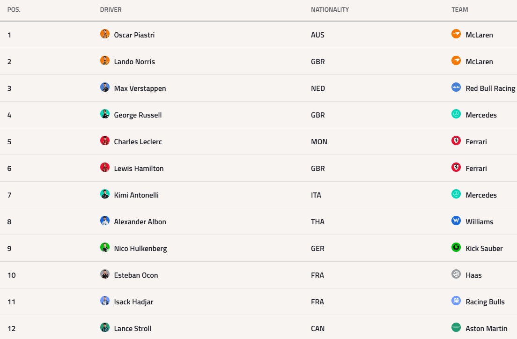Click the McLaren logo beside Lando Norris
Viewport: 517px width, 339px height.
(456, 61)
